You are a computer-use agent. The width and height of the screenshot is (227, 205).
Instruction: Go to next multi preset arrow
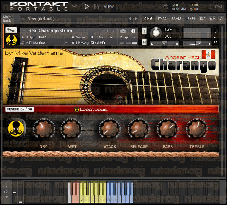pos(136,18)
